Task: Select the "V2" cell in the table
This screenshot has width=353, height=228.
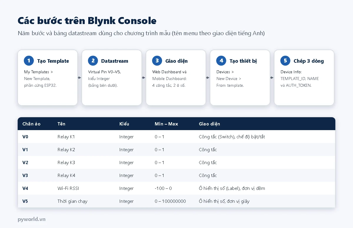Action: click(25, 162)
